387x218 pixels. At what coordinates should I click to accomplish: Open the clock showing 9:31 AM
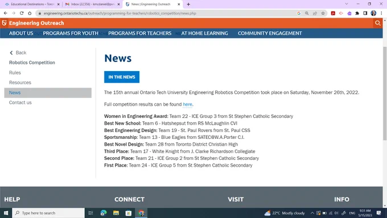[365, 213]
